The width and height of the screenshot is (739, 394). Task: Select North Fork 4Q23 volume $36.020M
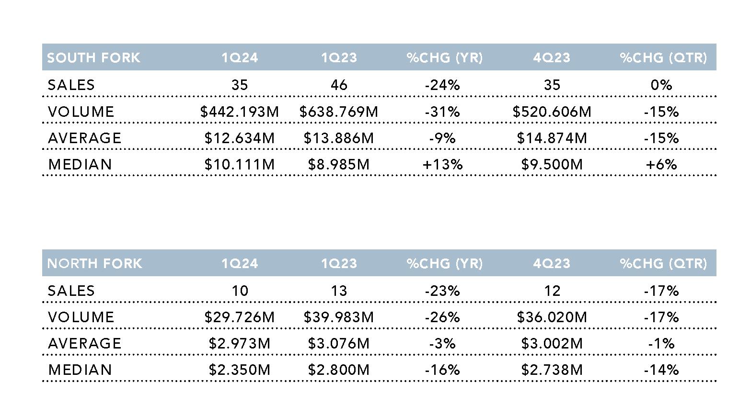pyautogui.click(x=552, y=317)
